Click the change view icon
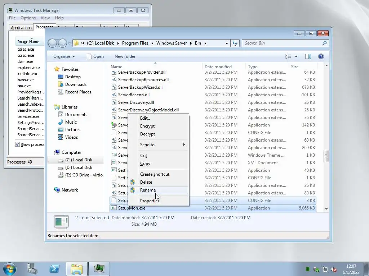The height and width of the screenshot is (276, 369). point(288,56)
